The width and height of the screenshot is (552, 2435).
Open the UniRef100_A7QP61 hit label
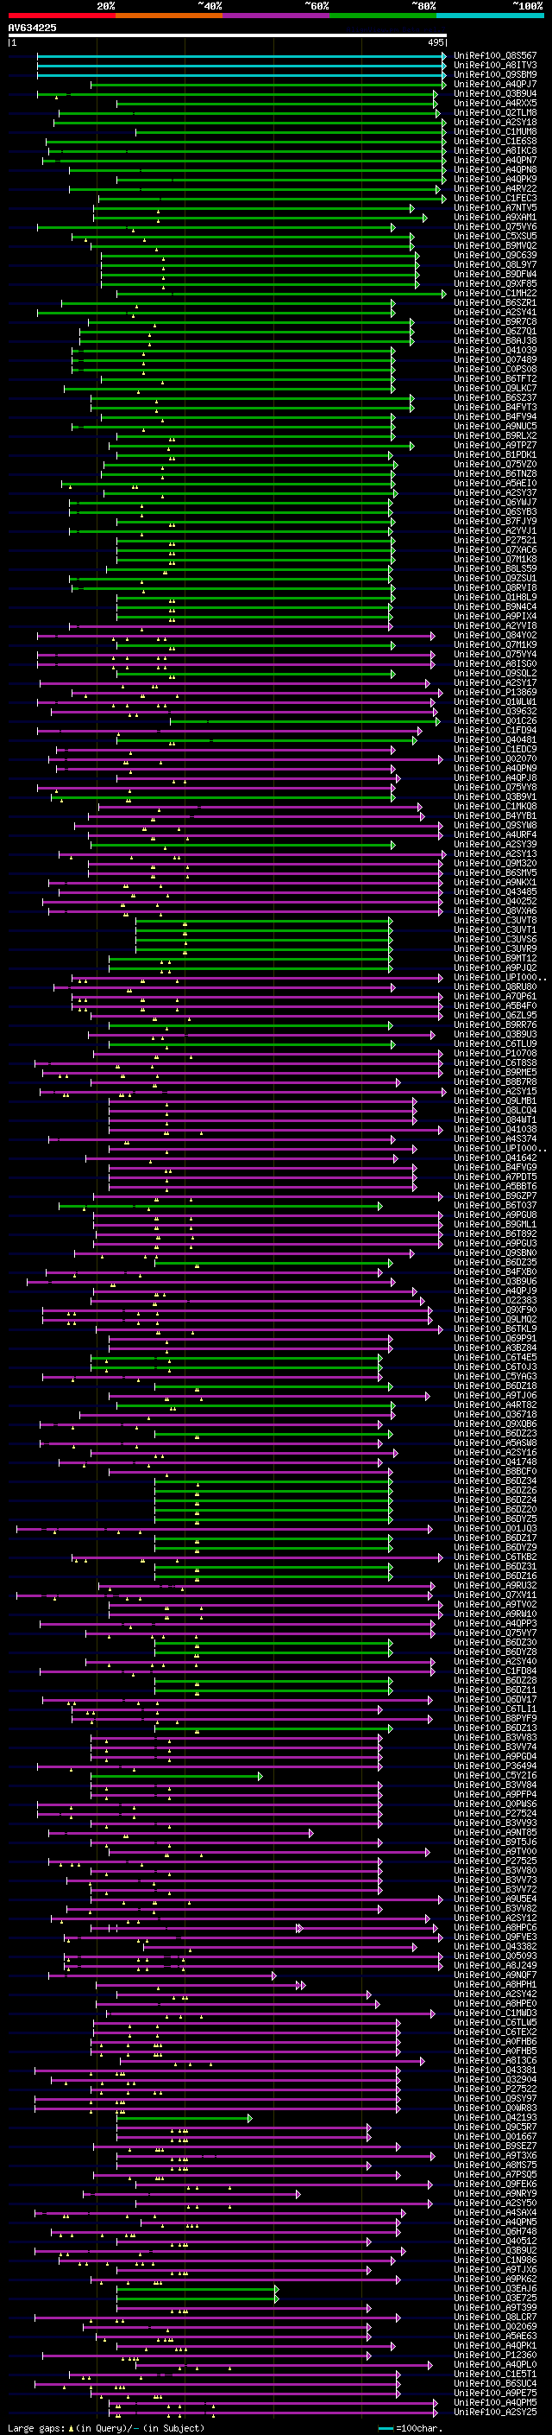point(495,995)
